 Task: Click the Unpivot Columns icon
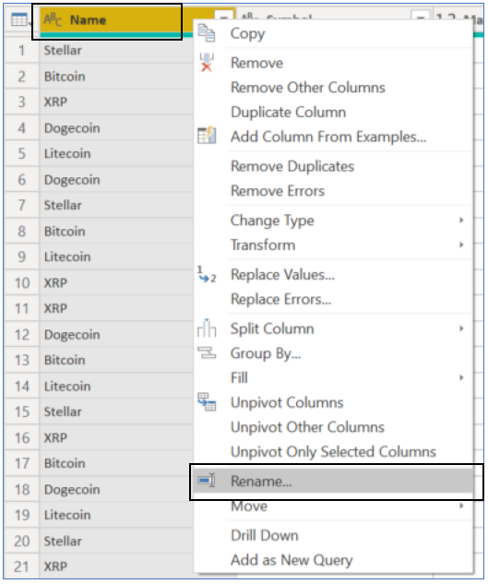click(x=207, y=402)
